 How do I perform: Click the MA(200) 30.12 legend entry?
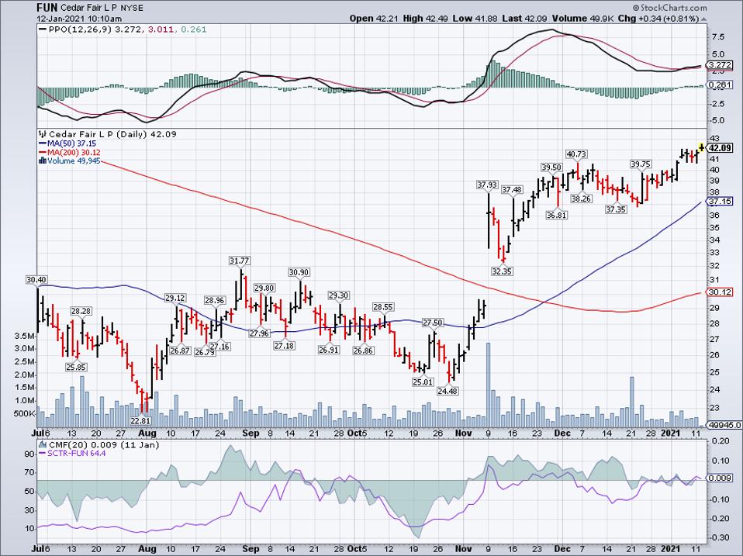69,153
